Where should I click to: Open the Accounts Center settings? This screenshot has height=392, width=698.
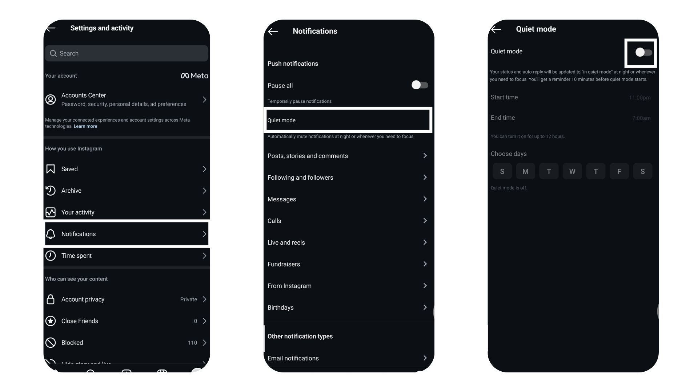pyautogui.click(x=127, y=99)
